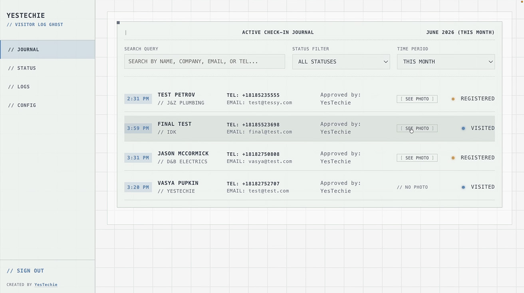Click VISITED status for Vasya Pupkin

point(483,187)
